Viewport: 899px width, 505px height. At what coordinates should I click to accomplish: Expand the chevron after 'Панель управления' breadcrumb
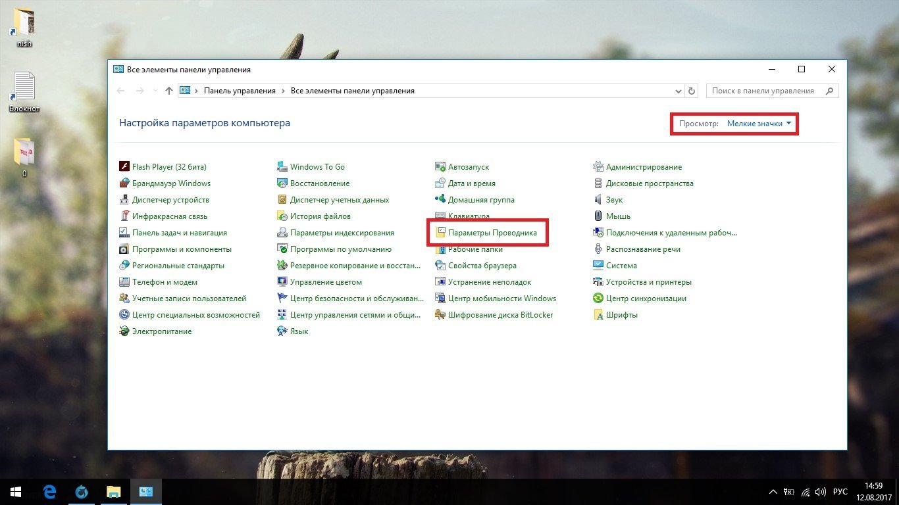(x=283, y=91)
